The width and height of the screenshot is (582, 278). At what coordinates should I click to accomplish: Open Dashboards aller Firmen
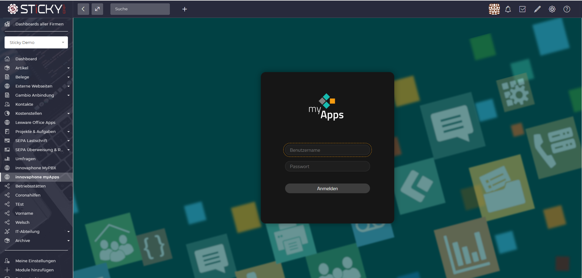point(39,24)
